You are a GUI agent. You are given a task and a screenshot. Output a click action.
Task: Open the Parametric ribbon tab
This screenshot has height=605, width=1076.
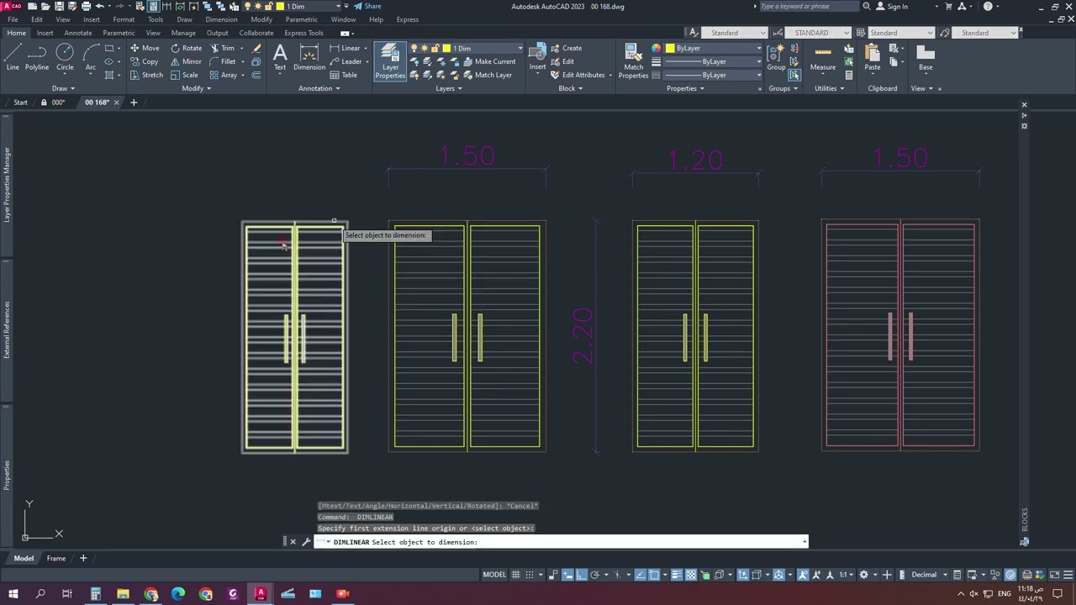click(x=119, y=33)
